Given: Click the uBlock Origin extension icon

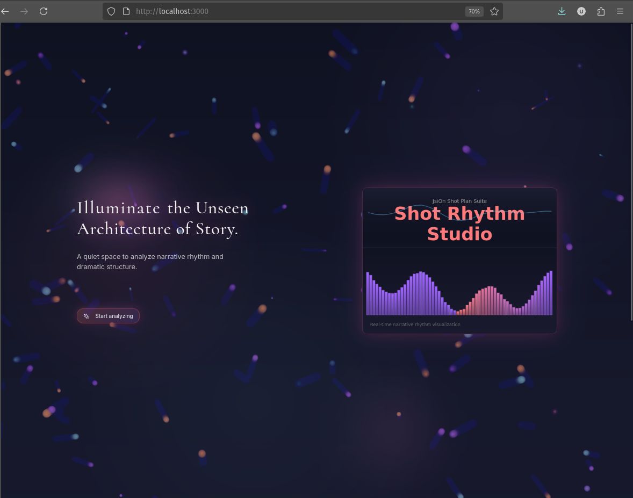Looking at the screenshot, I should (581, 11).
